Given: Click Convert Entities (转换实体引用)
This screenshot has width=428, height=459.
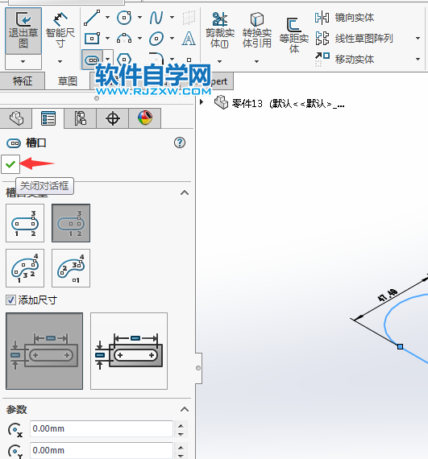Looking at the screenshot, I should 257,30.
